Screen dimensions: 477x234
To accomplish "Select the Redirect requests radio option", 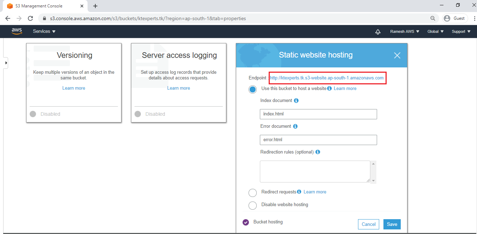I will pos(252,193).
